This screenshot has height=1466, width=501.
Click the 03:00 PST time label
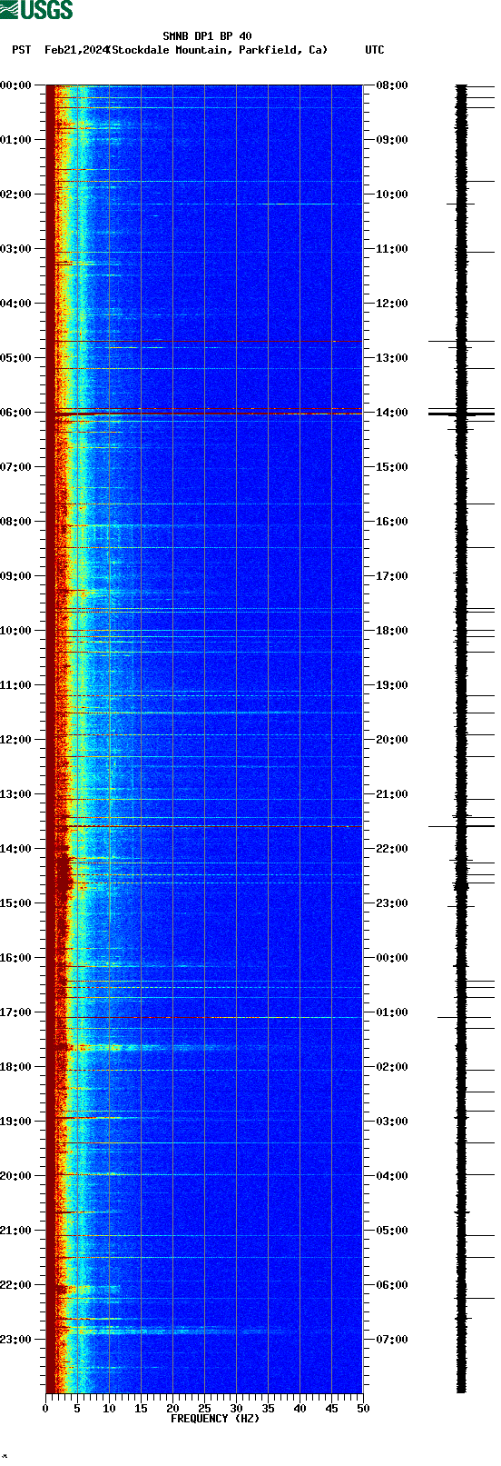tap(16, 249)
